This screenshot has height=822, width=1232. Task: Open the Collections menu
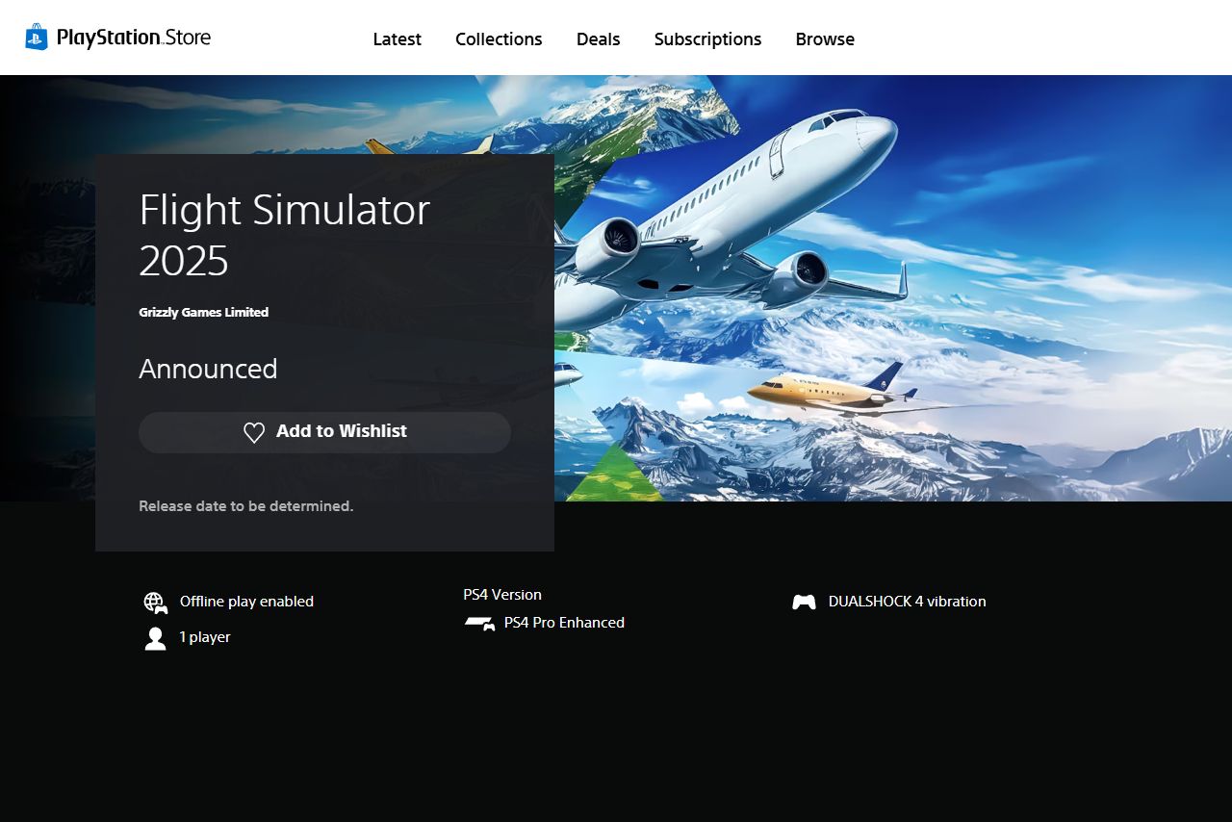[x=499, y=39]
